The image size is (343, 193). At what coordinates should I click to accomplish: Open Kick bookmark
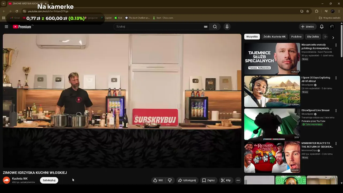[x=118, y=18]
